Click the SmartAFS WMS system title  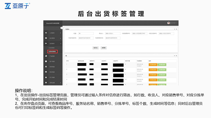(x=53, y=23)
